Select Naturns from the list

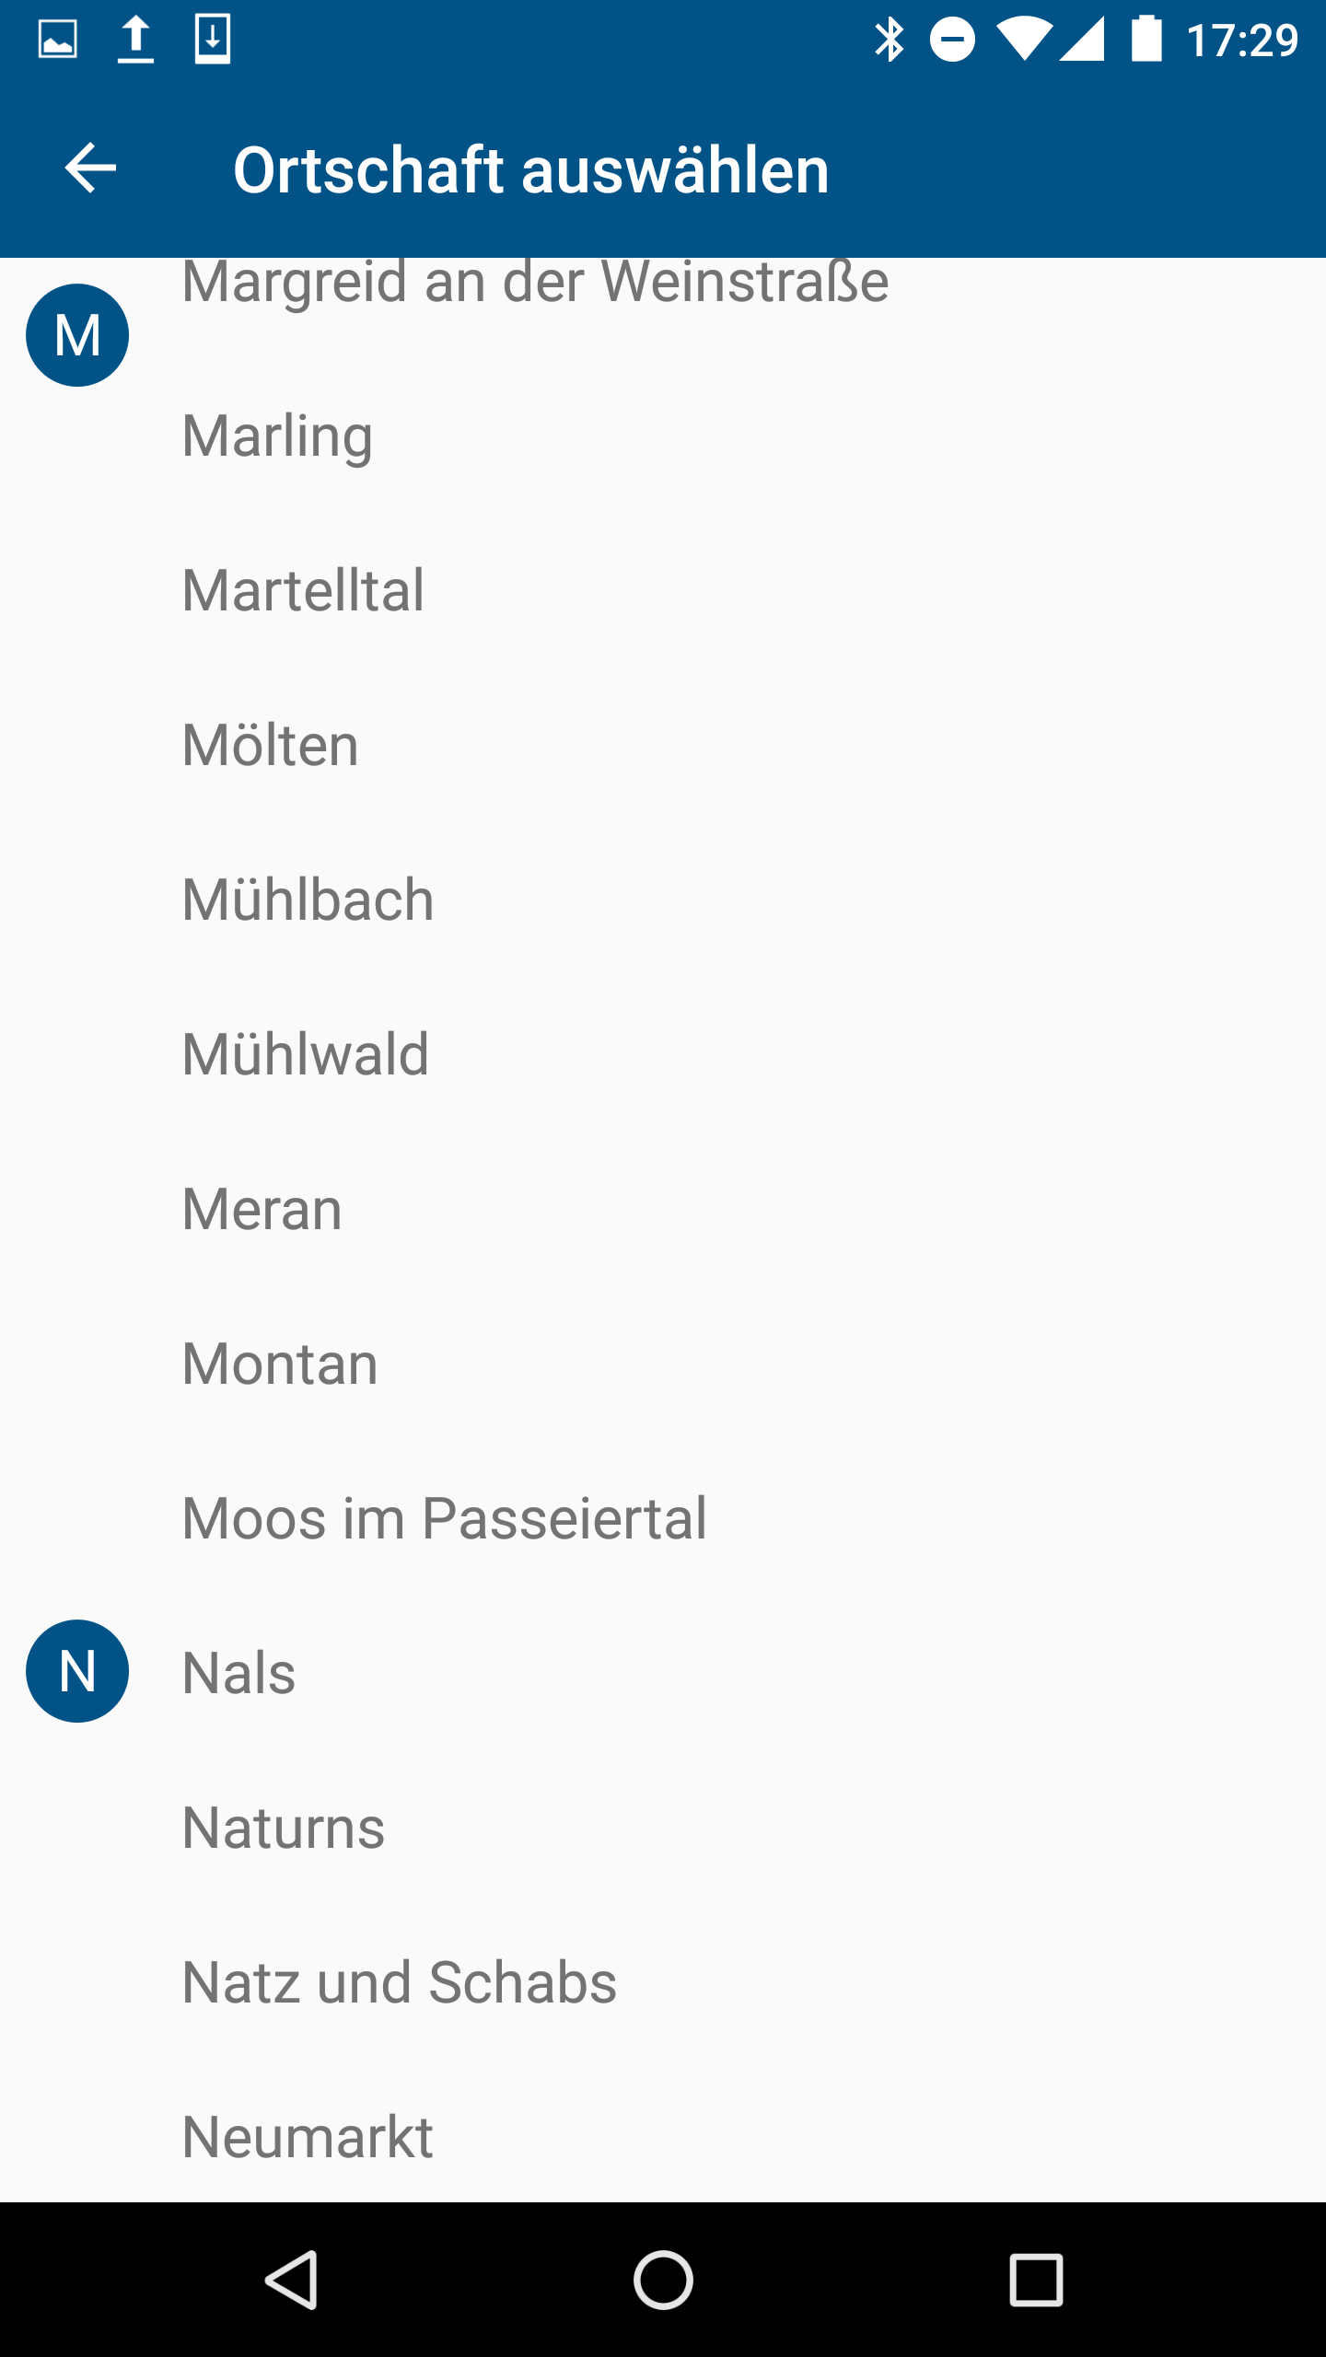(x=284, y=1828)
